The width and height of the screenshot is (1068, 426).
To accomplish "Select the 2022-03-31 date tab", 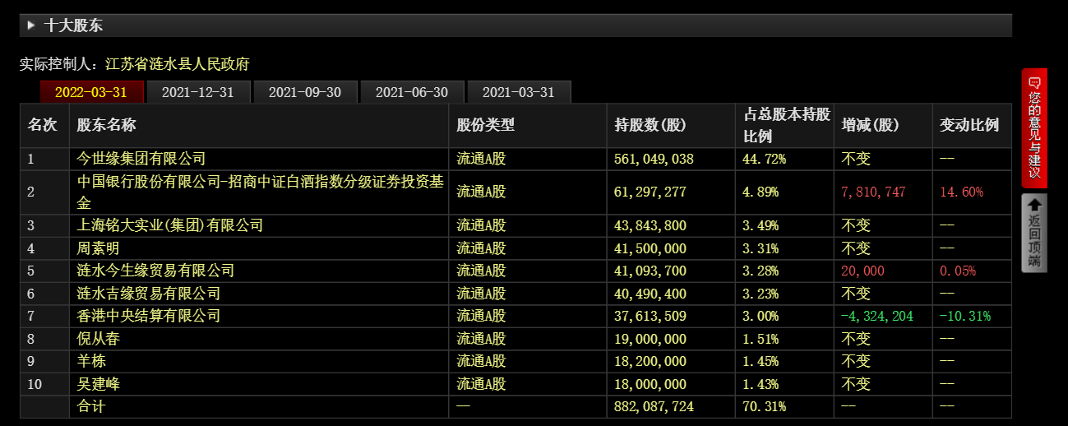I will [91, 92].
